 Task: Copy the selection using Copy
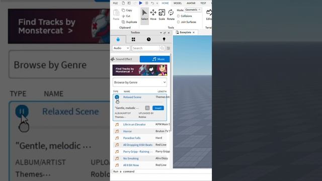(x=127, y=10)
